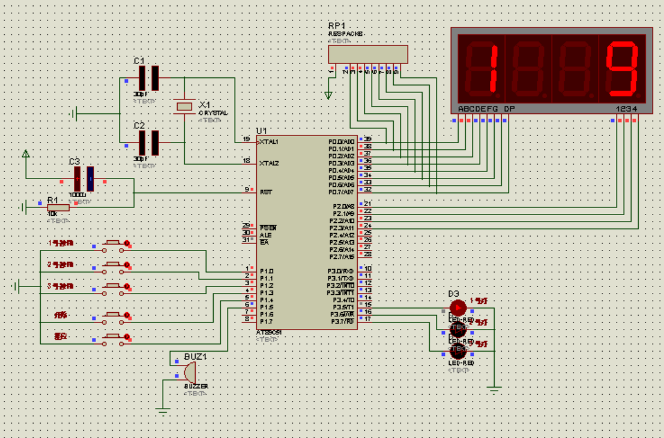Click the C3 reference label
This screenshot has height=438, width=664.
pyautogui.click(x=74, y=162)
